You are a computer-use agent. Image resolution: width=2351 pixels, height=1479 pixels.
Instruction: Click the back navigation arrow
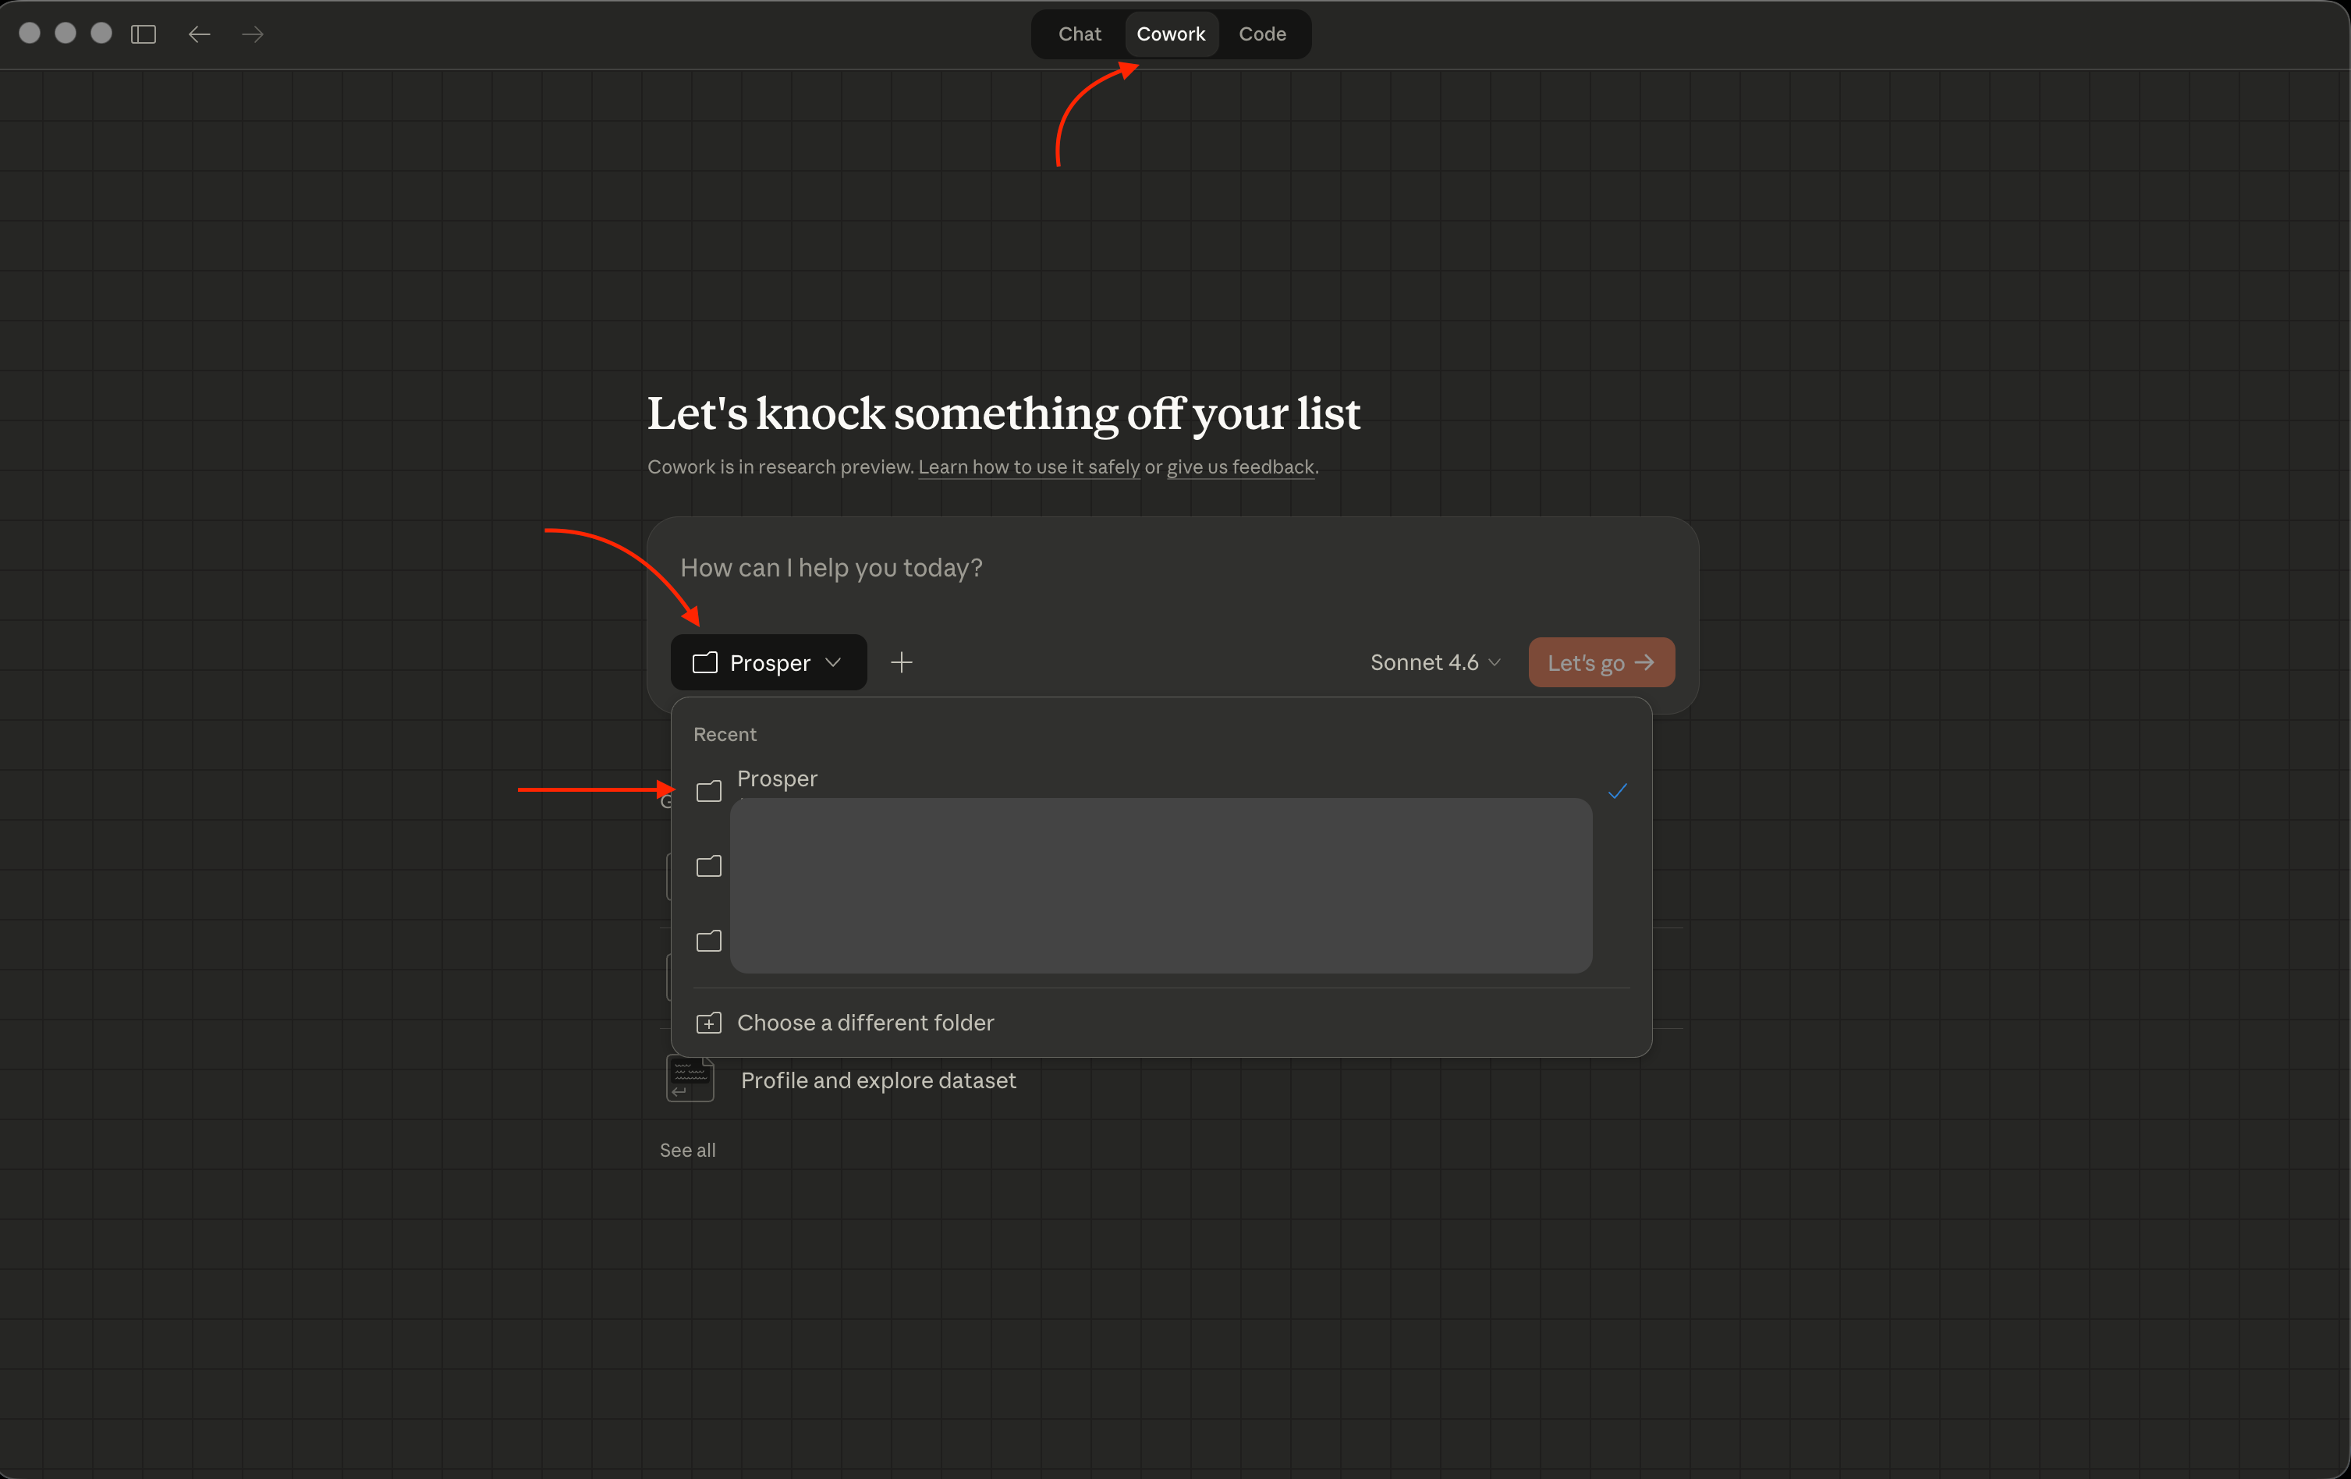(199, 34)
